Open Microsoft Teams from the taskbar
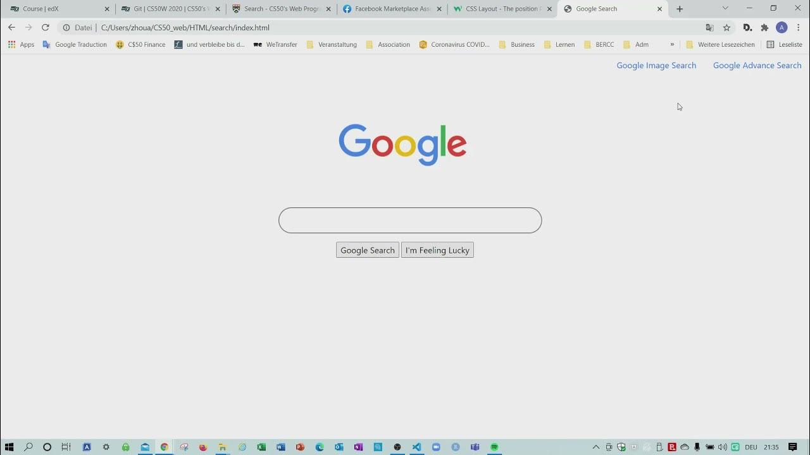 (475, 447)
